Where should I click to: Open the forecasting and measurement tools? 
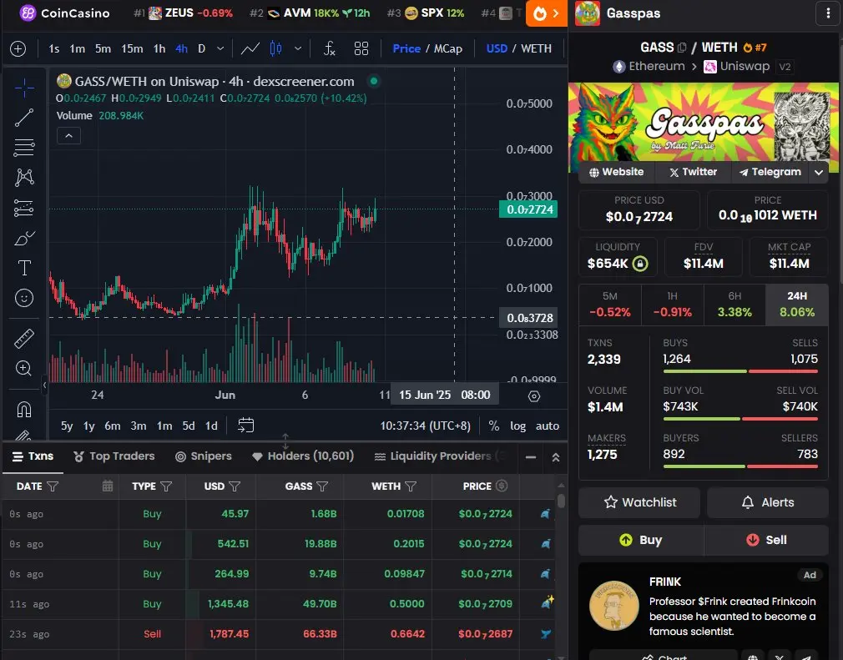[x=24, y=208]
